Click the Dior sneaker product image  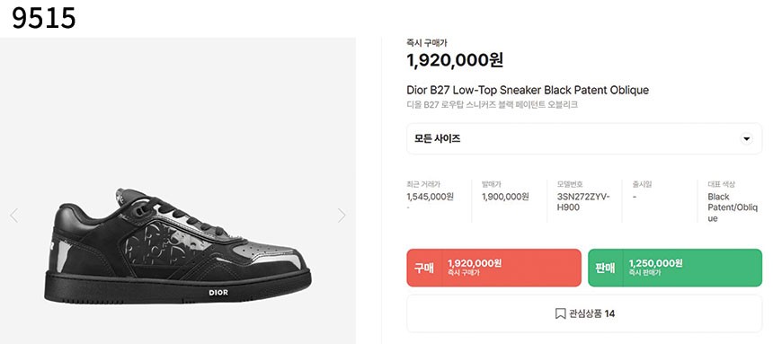pyautogui.click(x=177, y=245)
